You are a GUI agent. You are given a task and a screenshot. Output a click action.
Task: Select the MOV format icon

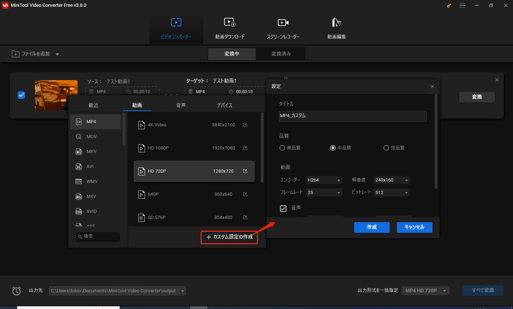[x=79, y=137]
